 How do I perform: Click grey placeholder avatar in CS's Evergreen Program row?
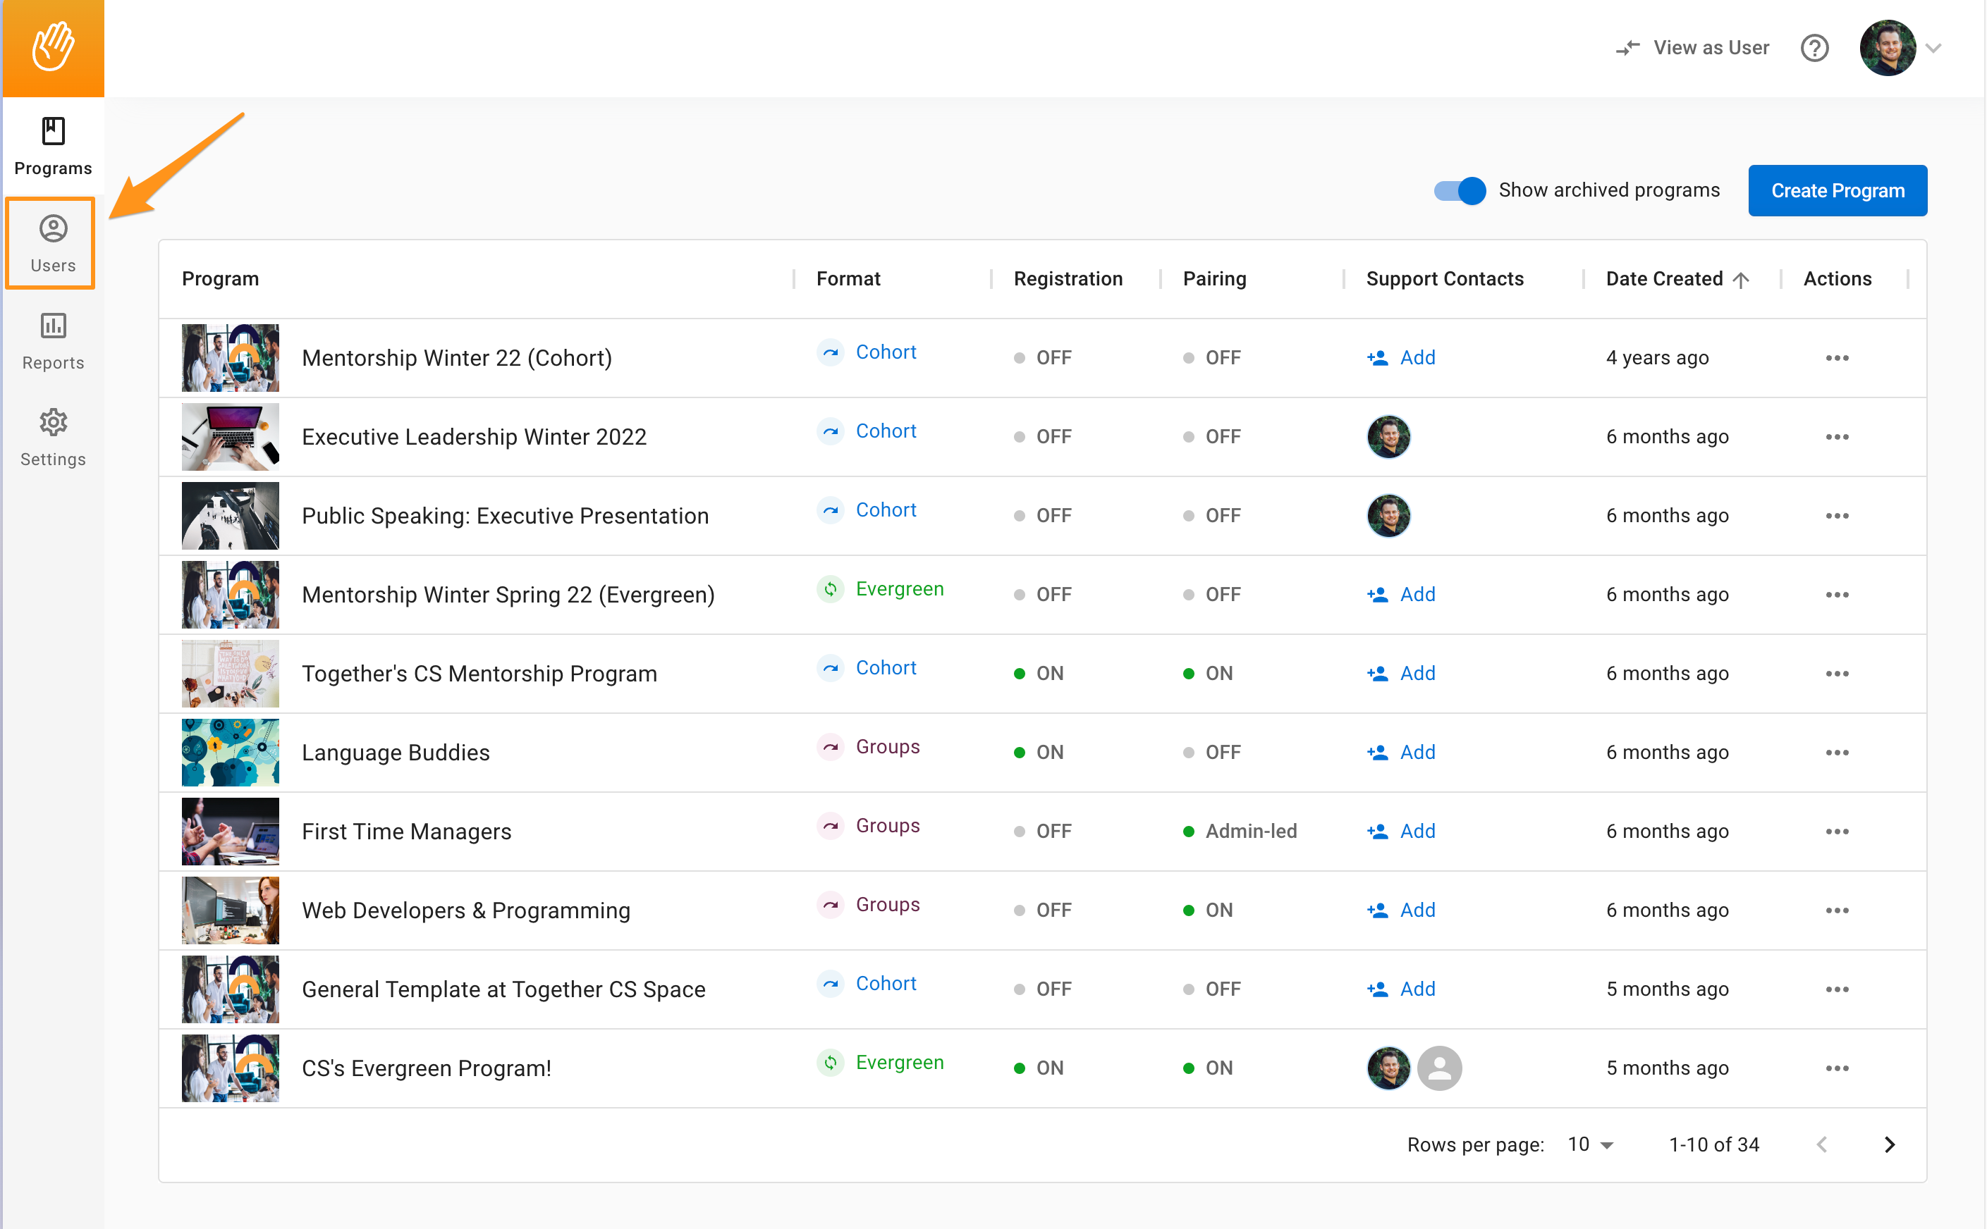tap(1439, 1067)
